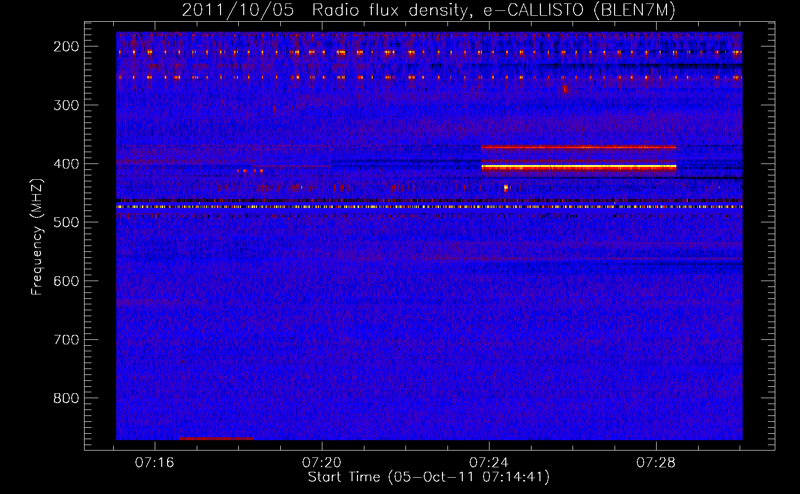Click the plot title '2011/10/05 Radio flux density'
Image resolution: width=800 pixels, height=494 pixels.
428,10
